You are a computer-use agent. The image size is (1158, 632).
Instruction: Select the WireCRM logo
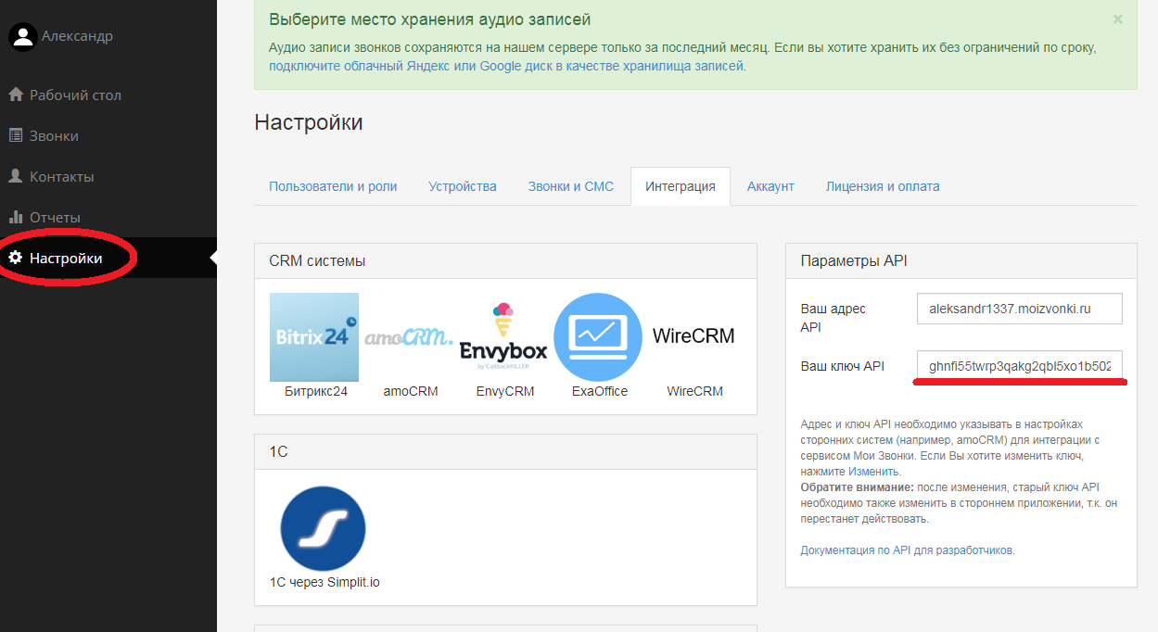click(x=694, y=335)
